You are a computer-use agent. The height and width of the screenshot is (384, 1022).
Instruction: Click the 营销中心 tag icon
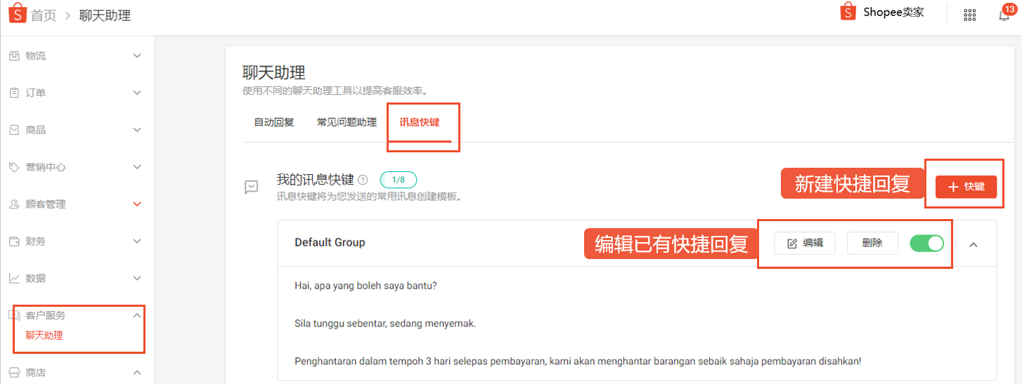(14, 167)
